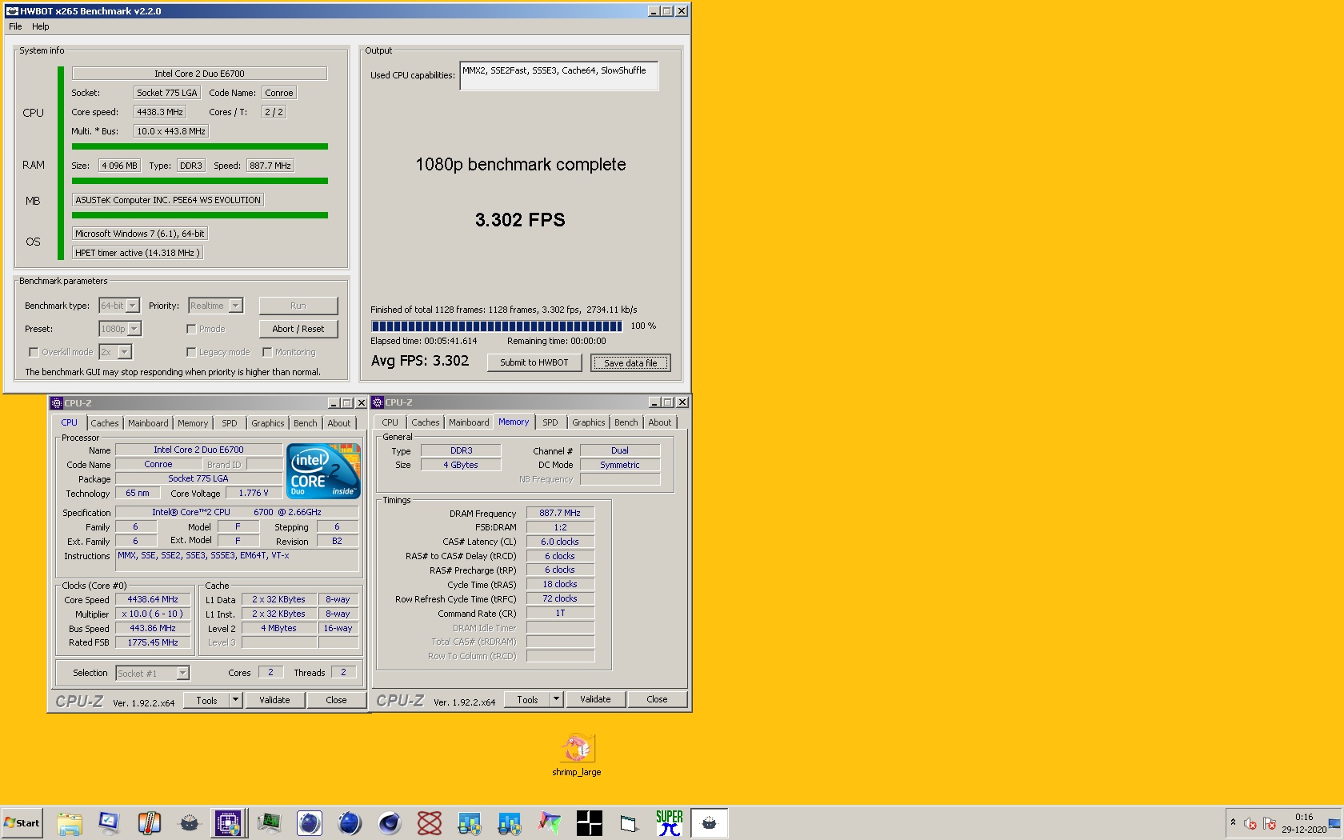Screen dimensions: 1344x840
Task: Open the Overkill 2x multiplier dropdown
Action: [x=115, y=352]
